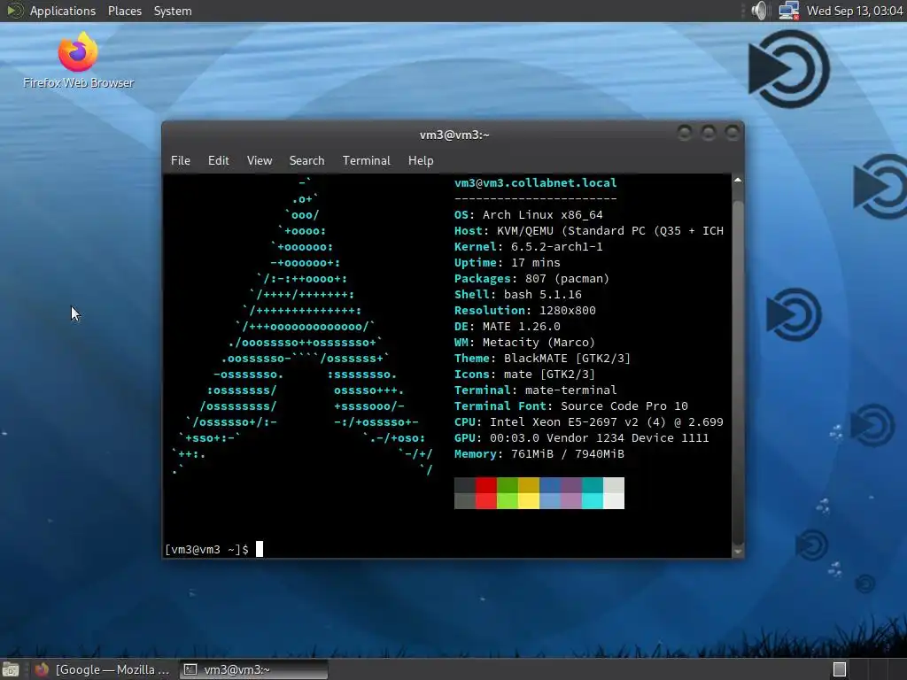Click the DE: MATE 1.26.0 line

click(x=508, y=326)
